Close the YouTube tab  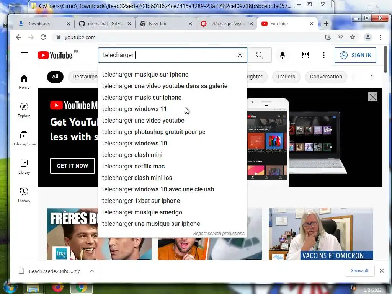(312, 24)
